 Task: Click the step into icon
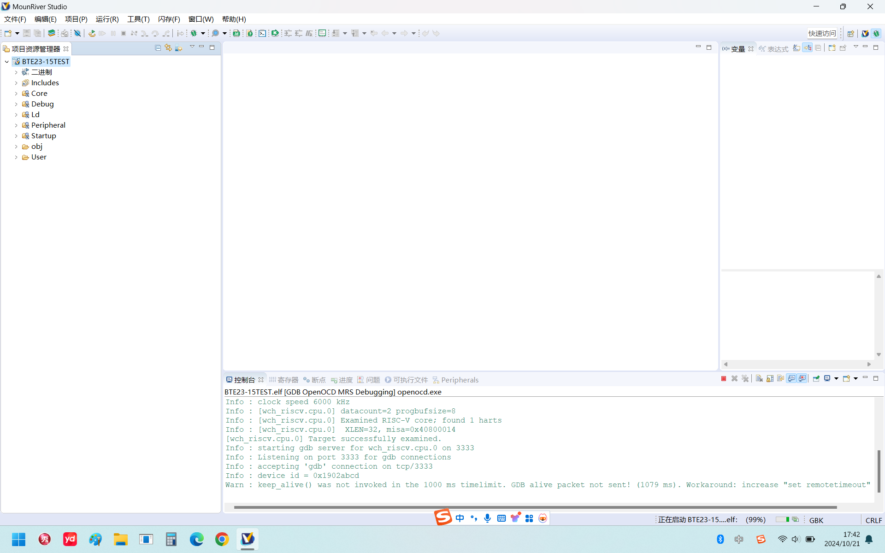(144, 33)
